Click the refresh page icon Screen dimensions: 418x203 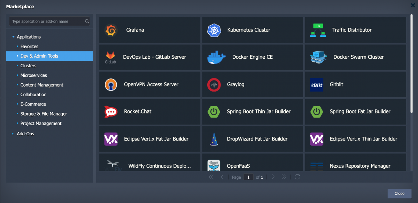coord(297,177)
